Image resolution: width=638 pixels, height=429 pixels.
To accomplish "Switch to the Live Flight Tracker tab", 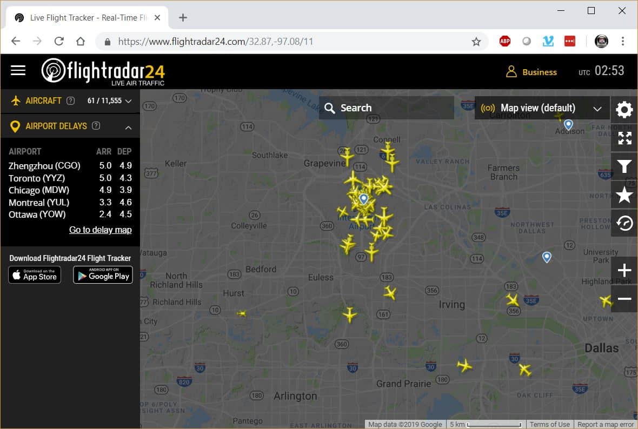I will 88,17.
